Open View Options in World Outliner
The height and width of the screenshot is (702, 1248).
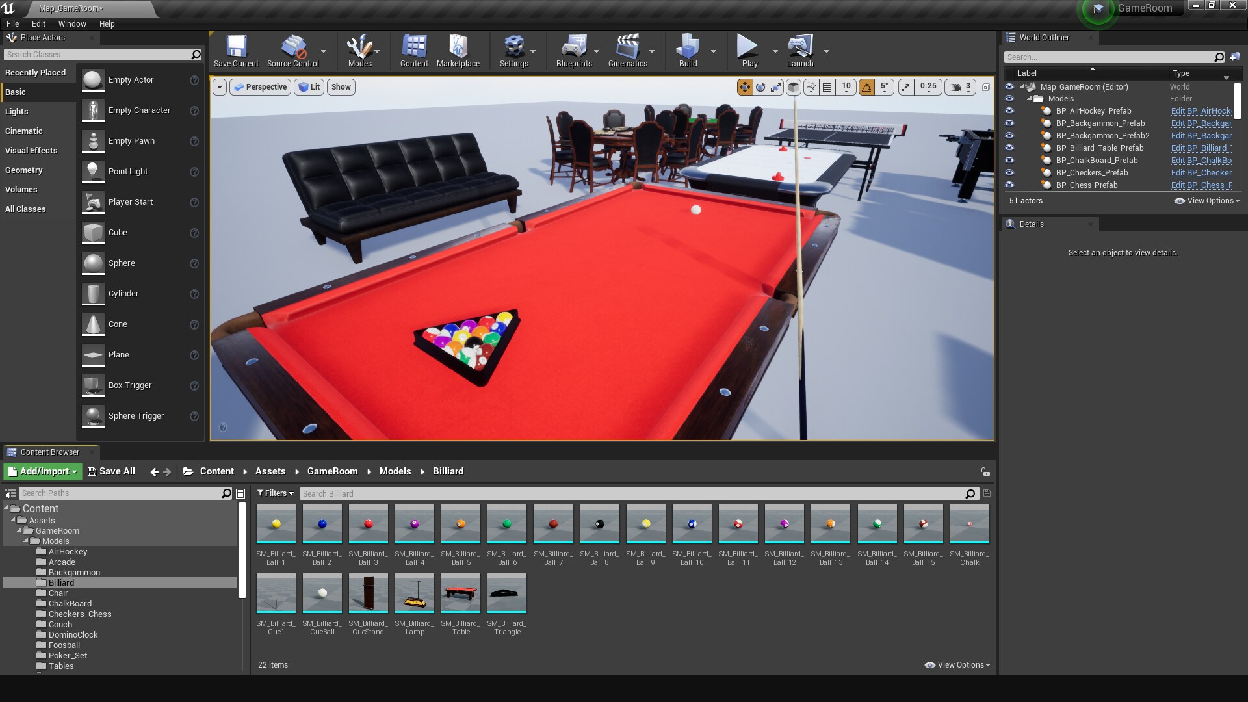pyautogui.click(x=1206, y=201)
